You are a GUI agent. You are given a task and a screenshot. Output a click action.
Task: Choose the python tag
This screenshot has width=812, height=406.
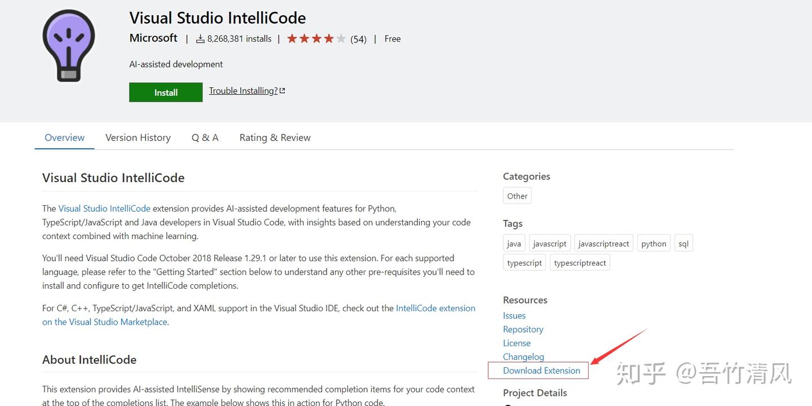pyautogui.click(x=654, y=244)
